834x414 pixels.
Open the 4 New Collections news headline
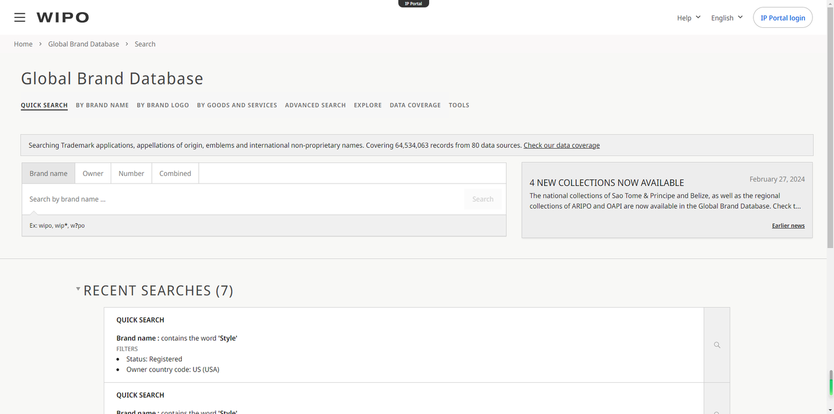(606, 182)
